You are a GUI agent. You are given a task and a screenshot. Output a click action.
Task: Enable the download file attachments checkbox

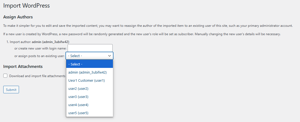[5, 76]
